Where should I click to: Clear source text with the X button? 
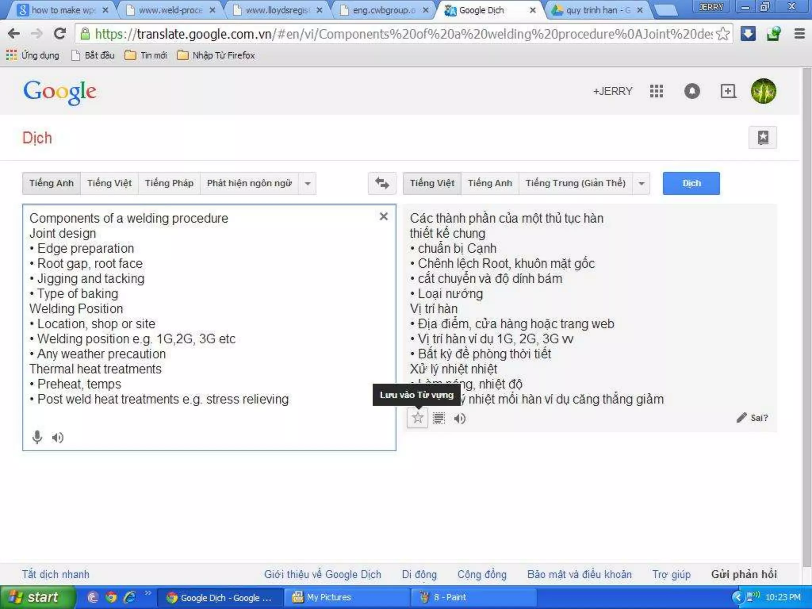[383, 216]
